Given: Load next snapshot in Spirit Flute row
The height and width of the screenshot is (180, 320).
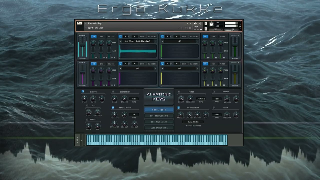Looking at the screenshot, I should tap(182, 28).
